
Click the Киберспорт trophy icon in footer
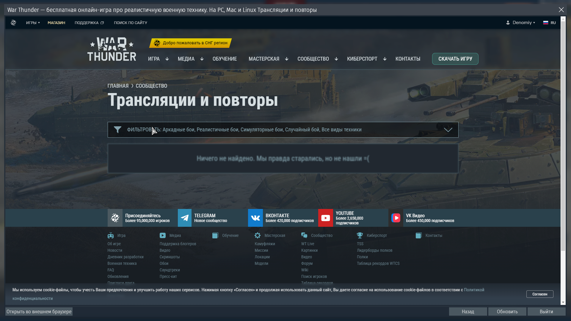pos(360,235)
